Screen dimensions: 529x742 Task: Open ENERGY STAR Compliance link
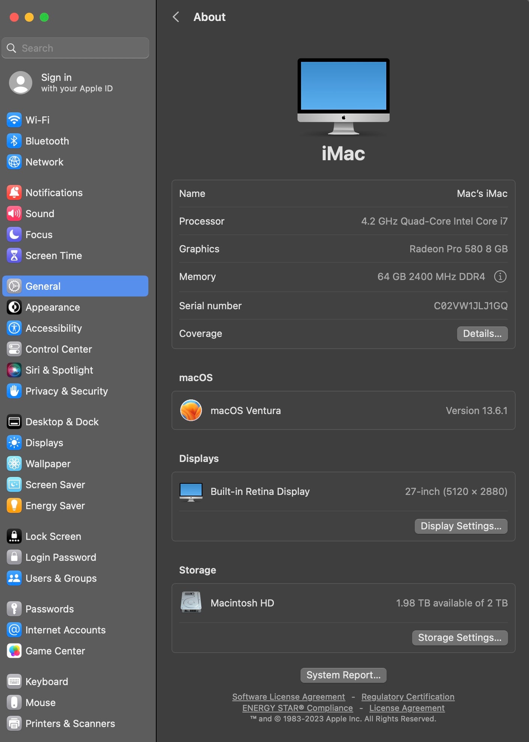pos(297,708)
